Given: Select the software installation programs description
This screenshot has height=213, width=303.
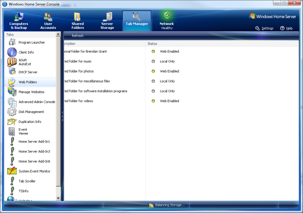Looking at the screenshot, I should tap(96, 91).
